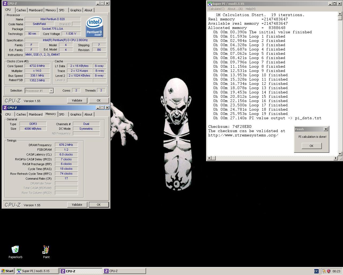This screenshot has width=343, height=275.
Task: Click Super PI horizontal scrollbar left arrow
Action: (210, 158)
